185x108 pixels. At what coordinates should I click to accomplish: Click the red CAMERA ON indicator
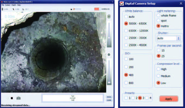point(97,9)
